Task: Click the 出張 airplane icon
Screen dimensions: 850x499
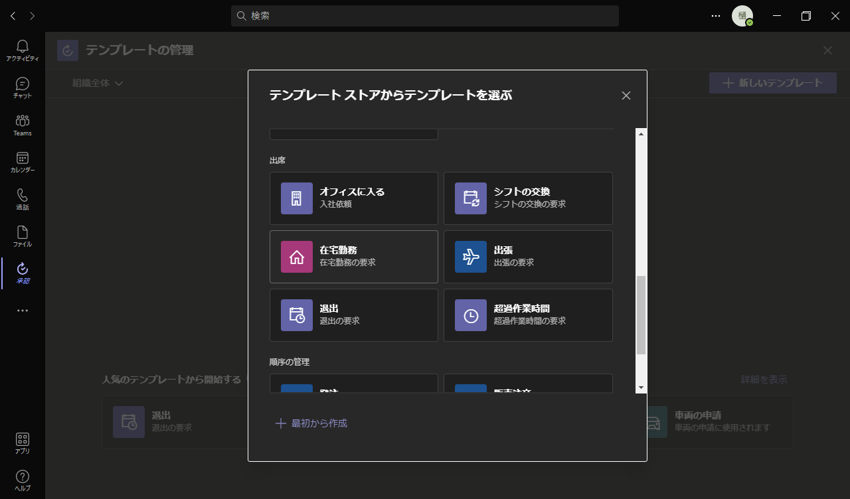Action: tap(471, 257)
